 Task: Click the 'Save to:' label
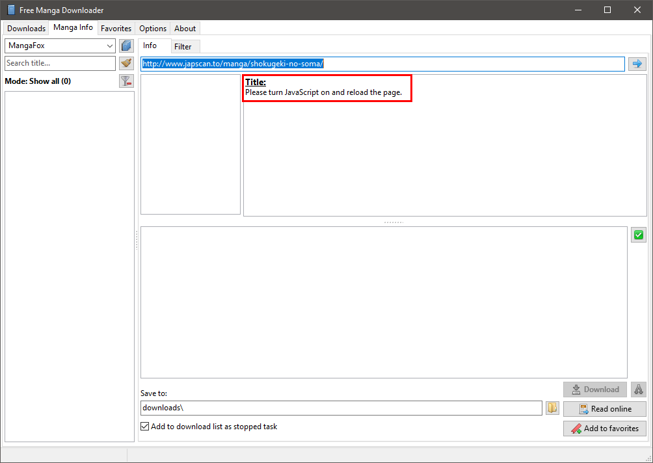(x=153, y=393)
